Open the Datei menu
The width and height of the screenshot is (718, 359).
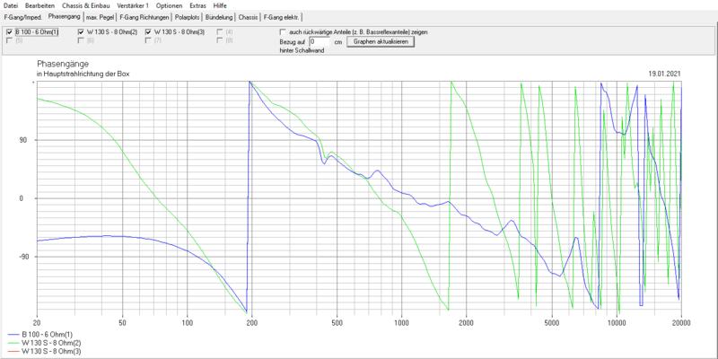point(11,5)
